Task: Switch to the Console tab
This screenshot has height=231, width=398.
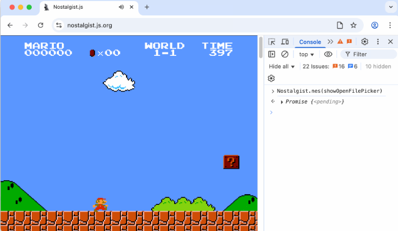Action: (x=310, y=42)
